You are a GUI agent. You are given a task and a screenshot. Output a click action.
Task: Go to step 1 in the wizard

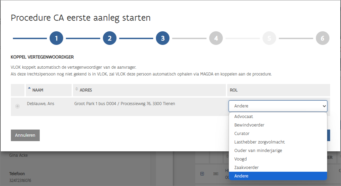pos(56,38)
